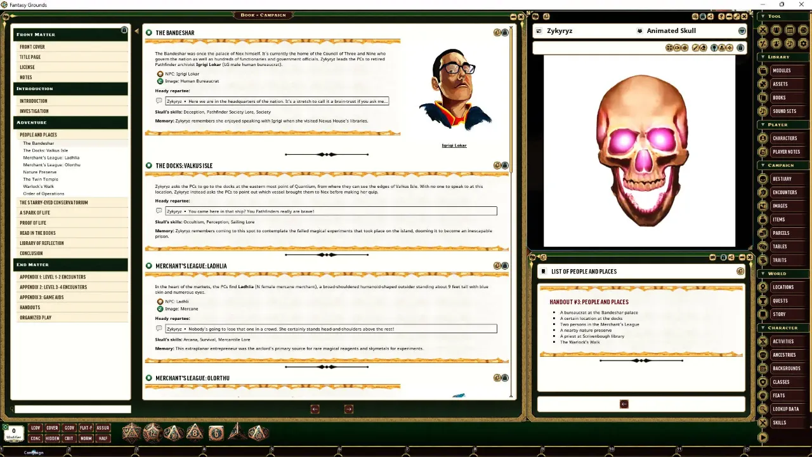This screenshot has height=457, width=812.
Task: Open the Combat Tracker crossed-swords icon
Action: tap(763, 30)
